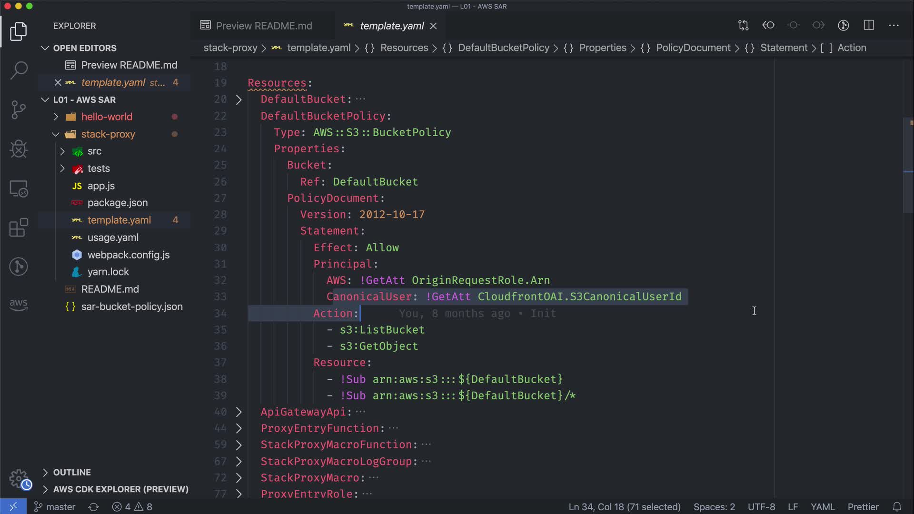Open the Remote Explorer view
Image resolution: width=914 pixels, height=514 pixels.
click(19, 189)
